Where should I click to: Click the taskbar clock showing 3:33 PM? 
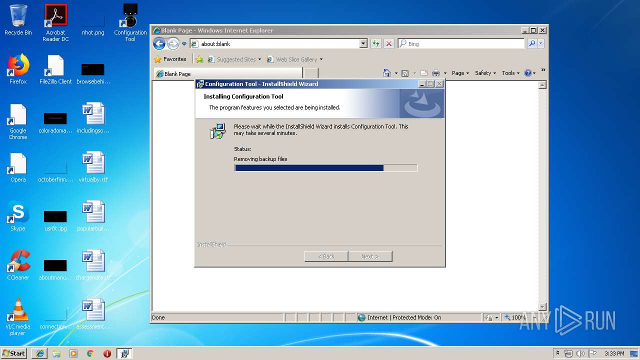[x=614, y=353]
